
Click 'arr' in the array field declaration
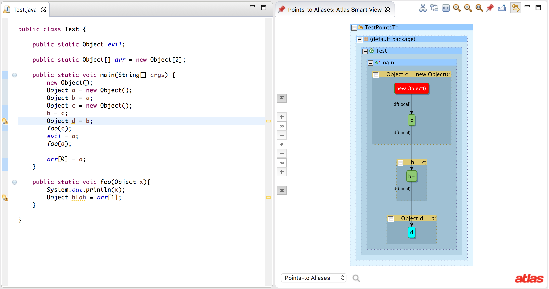point(120,60)
